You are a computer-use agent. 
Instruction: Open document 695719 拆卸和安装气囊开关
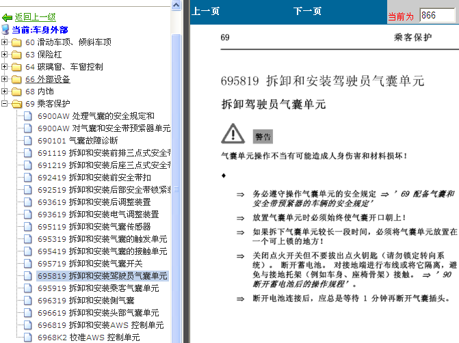[x=90, y=264]
